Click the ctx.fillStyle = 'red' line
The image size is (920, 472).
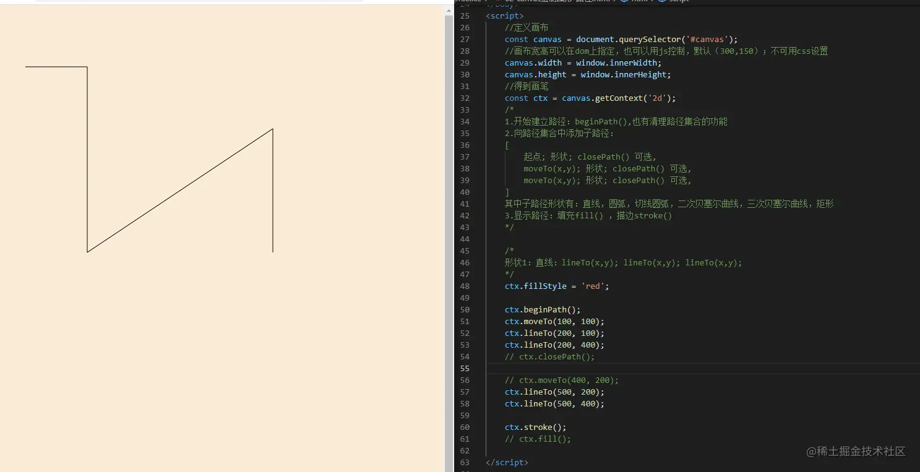click(557, 286)
